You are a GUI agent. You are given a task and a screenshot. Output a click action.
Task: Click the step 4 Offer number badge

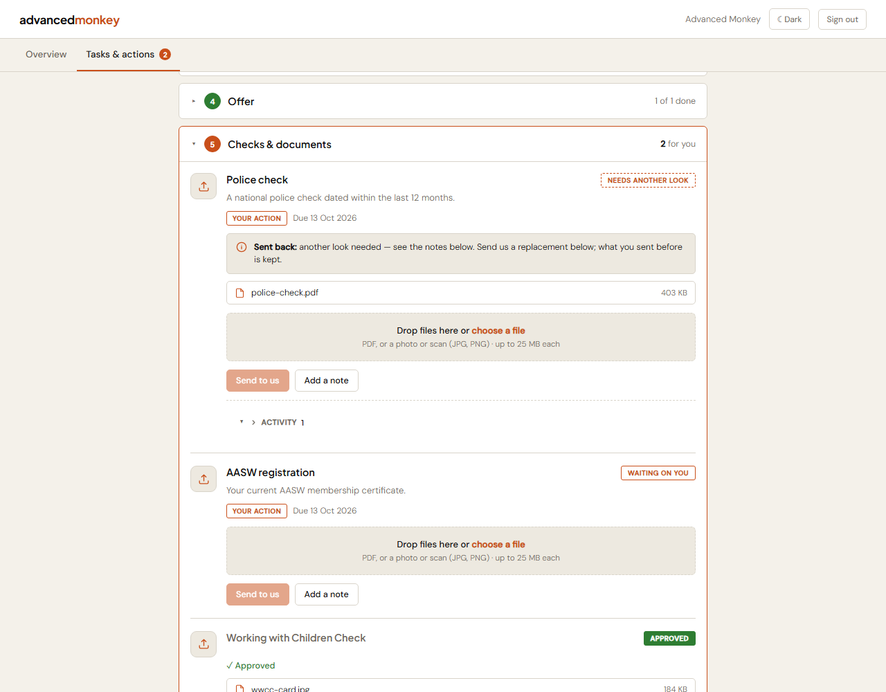[213, 101]
